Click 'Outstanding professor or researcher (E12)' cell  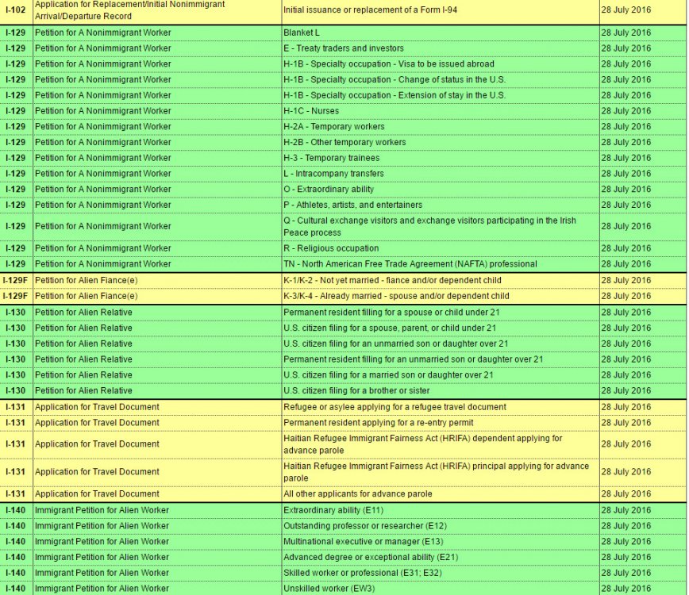pyautogui.click(x=441, y=526)
